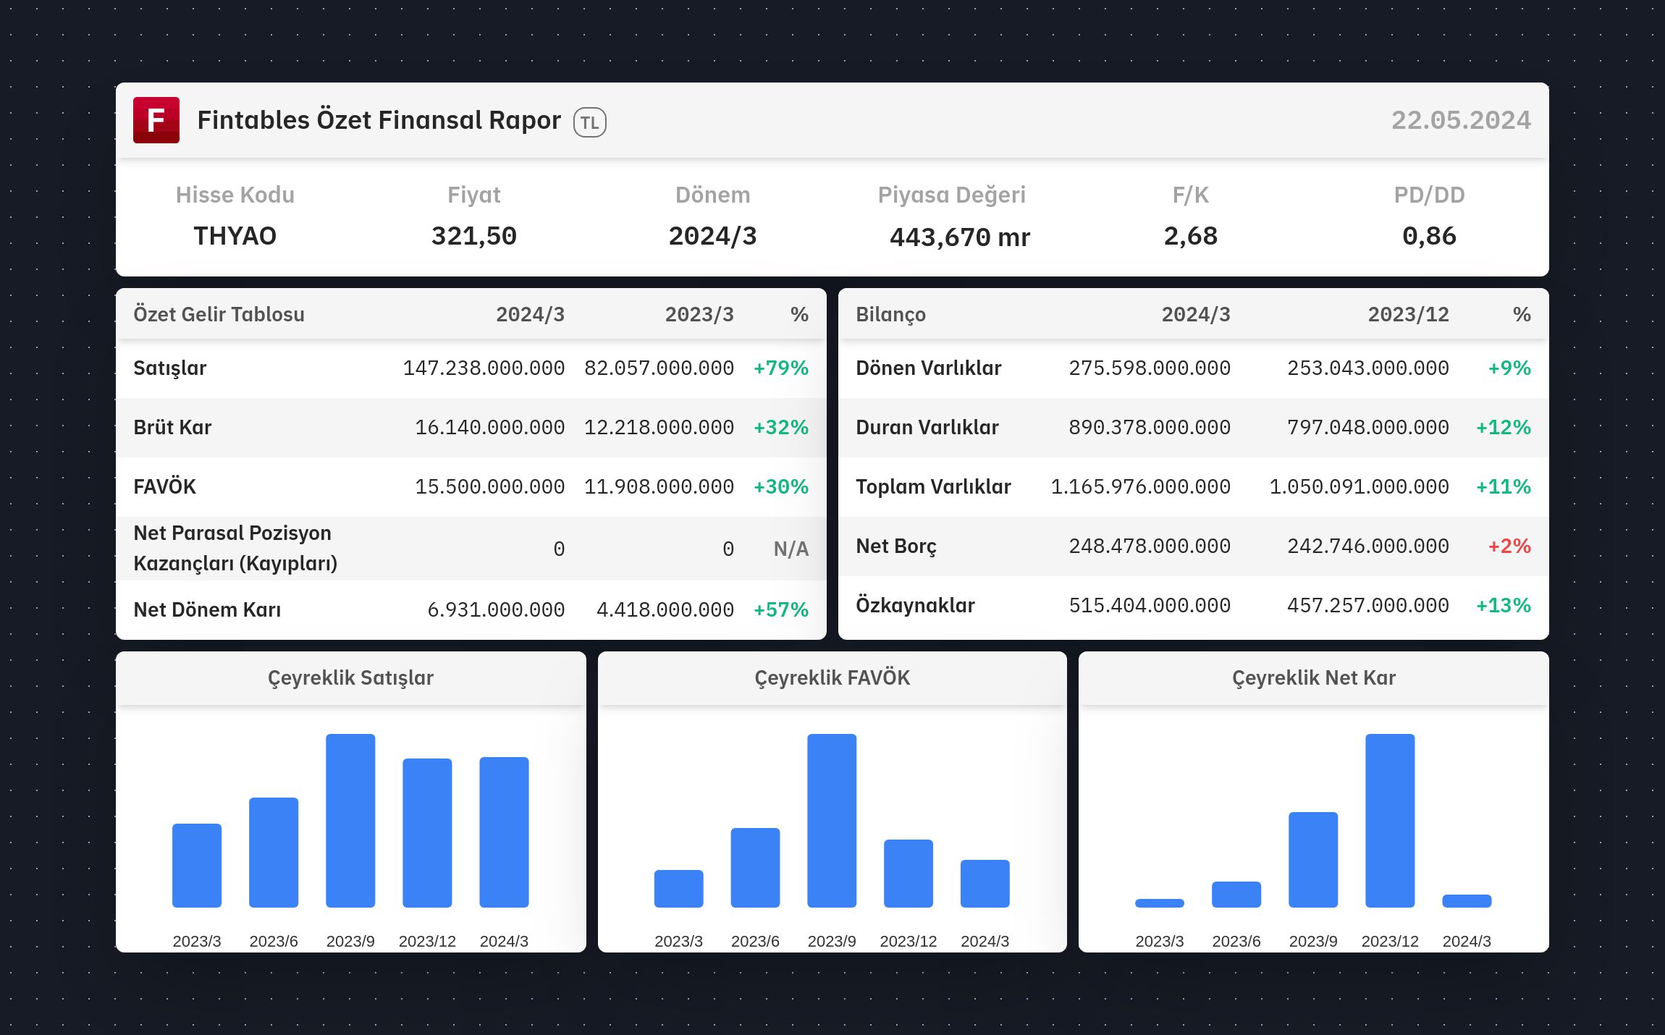
Task: Click the Satışlar row label
Action: (170, 368)
